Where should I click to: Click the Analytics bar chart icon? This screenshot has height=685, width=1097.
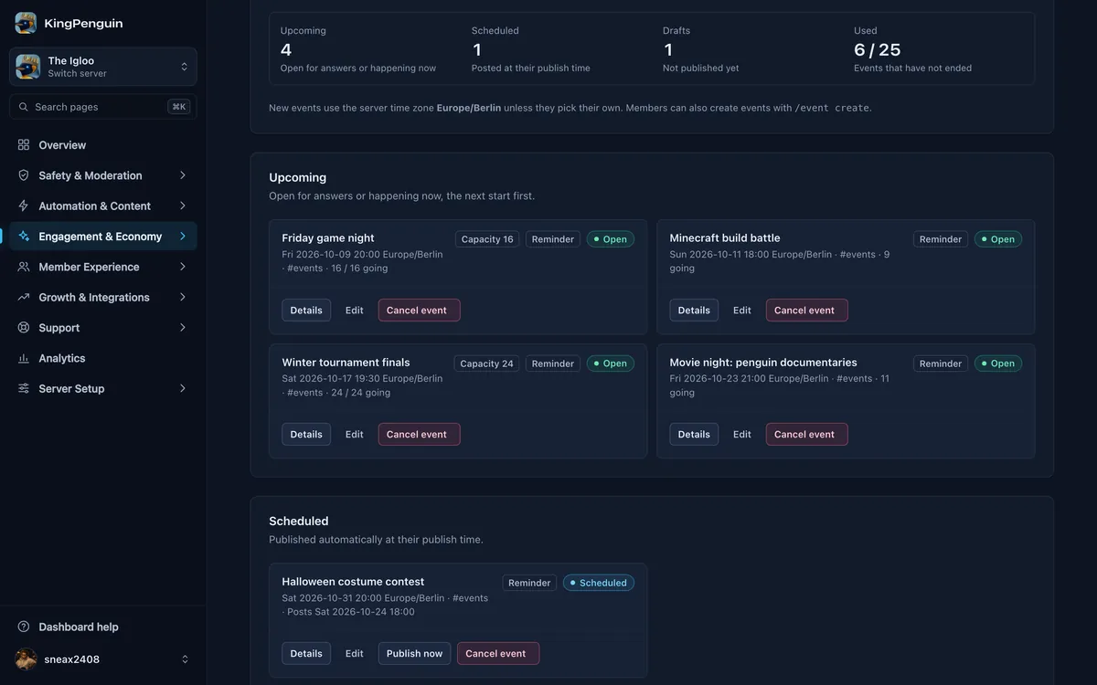pos(24,359)
